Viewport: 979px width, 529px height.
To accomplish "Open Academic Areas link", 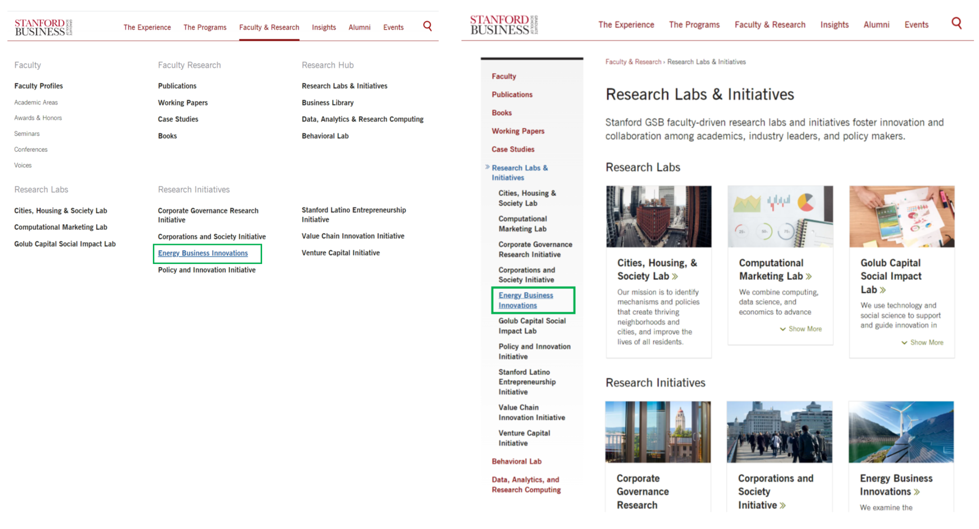I will tap(36, 103).
